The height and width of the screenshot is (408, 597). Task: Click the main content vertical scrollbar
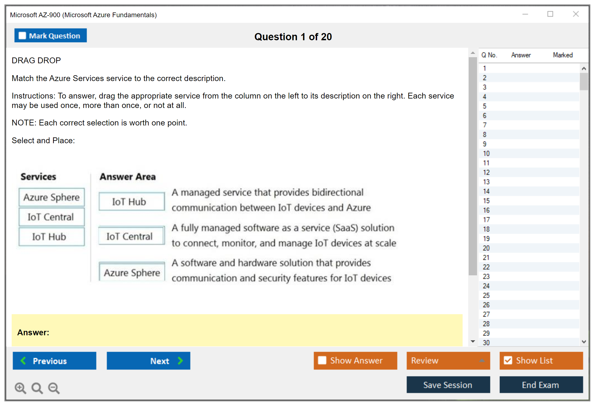pyautogui.click(x=473, y=167)
